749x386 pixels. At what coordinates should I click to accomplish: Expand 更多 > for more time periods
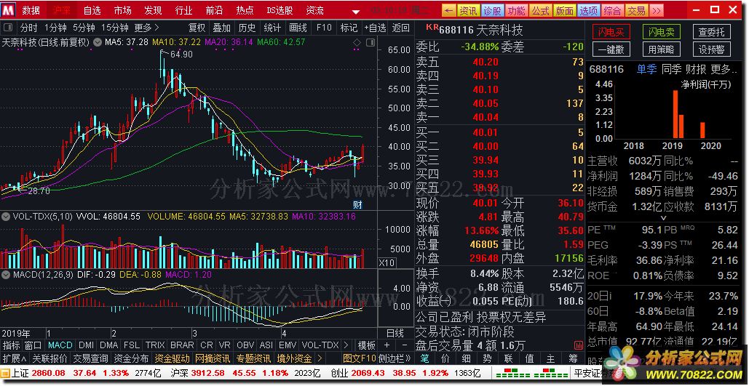pyautogui.click(x=147, y=28)
